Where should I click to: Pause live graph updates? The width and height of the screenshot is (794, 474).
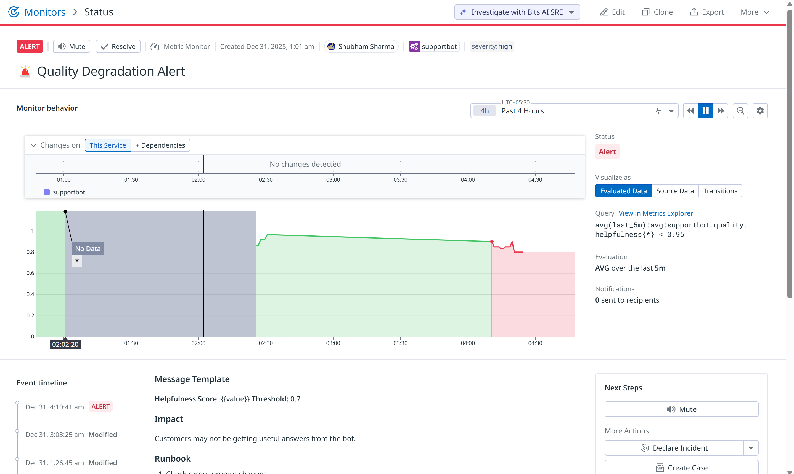[x=706, y=111]
